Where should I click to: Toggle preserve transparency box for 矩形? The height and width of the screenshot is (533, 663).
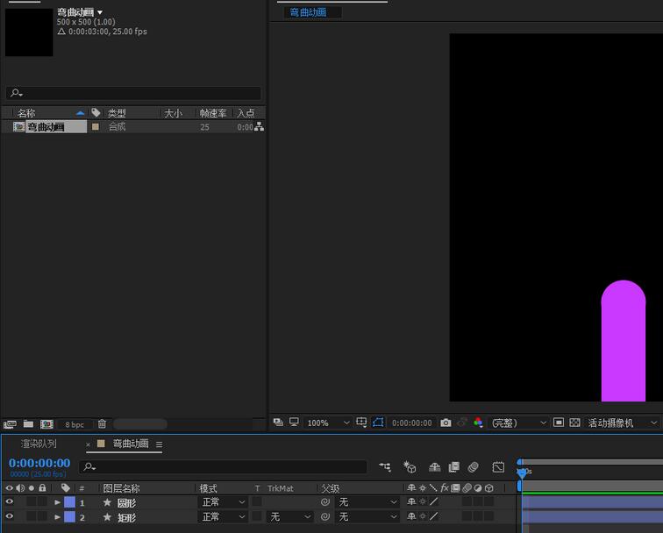coord(257,517)
